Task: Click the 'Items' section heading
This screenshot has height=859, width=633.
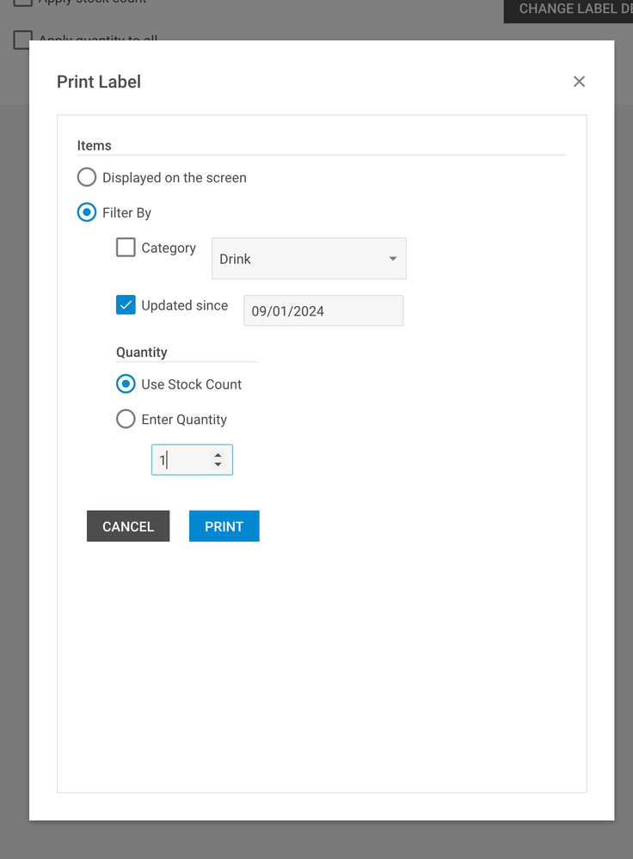Action: click(x=95, y=145)
